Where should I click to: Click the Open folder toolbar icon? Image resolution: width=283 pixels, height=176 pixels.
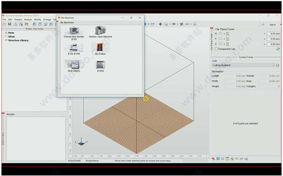click(x=4, y=24)
